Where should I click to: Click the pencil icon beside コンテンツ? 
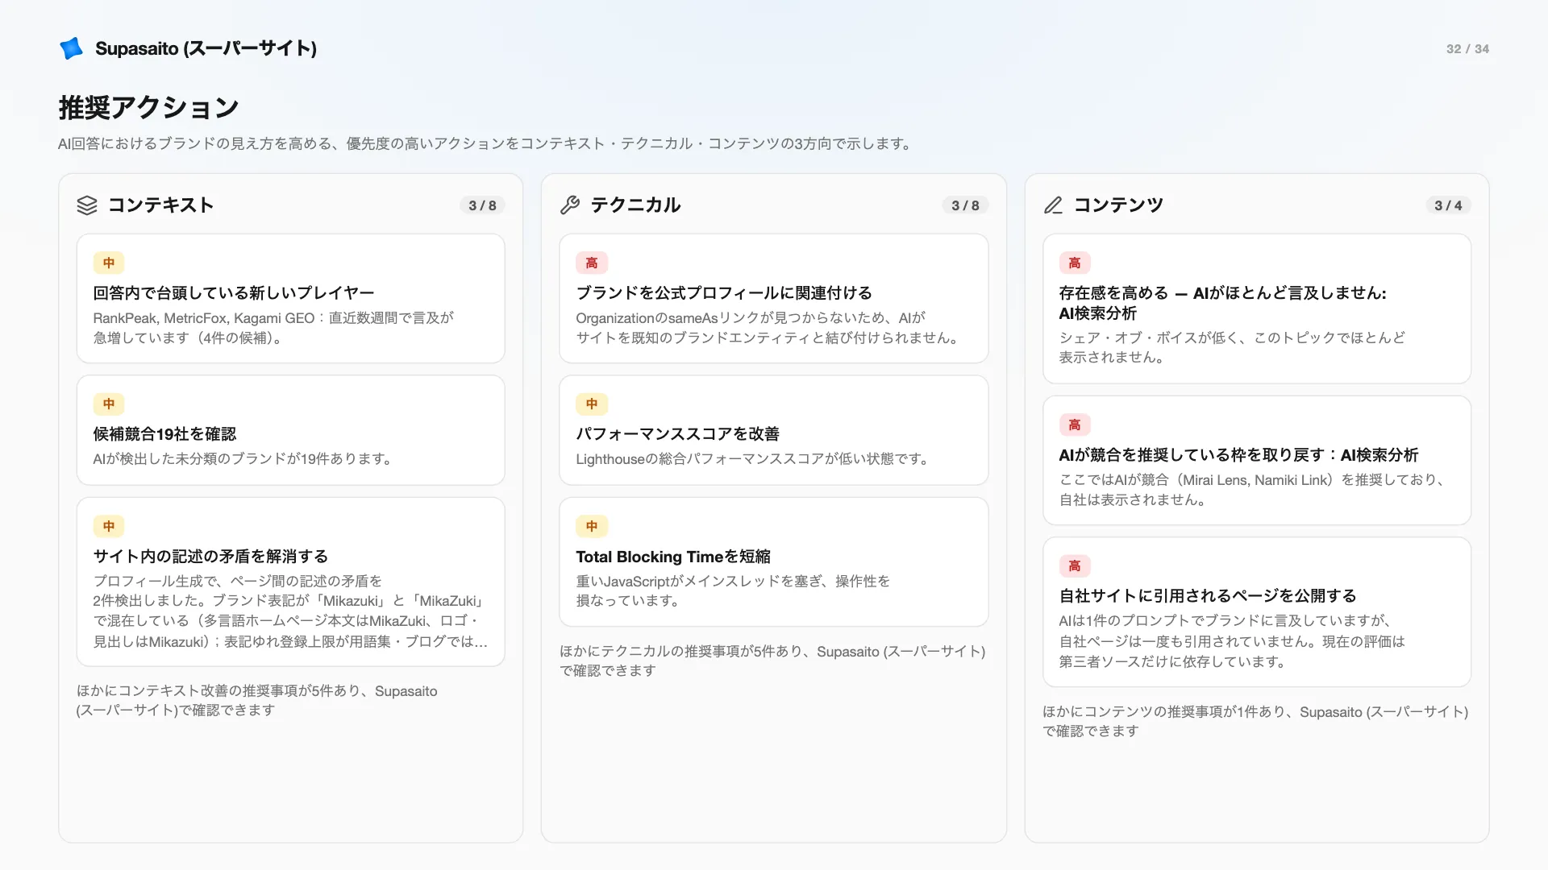click(1053, 205)
